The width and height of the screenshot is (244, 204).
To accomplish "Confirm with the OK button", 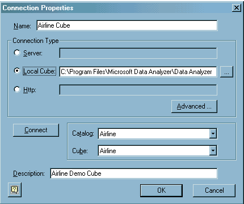I will click(161, 190).
